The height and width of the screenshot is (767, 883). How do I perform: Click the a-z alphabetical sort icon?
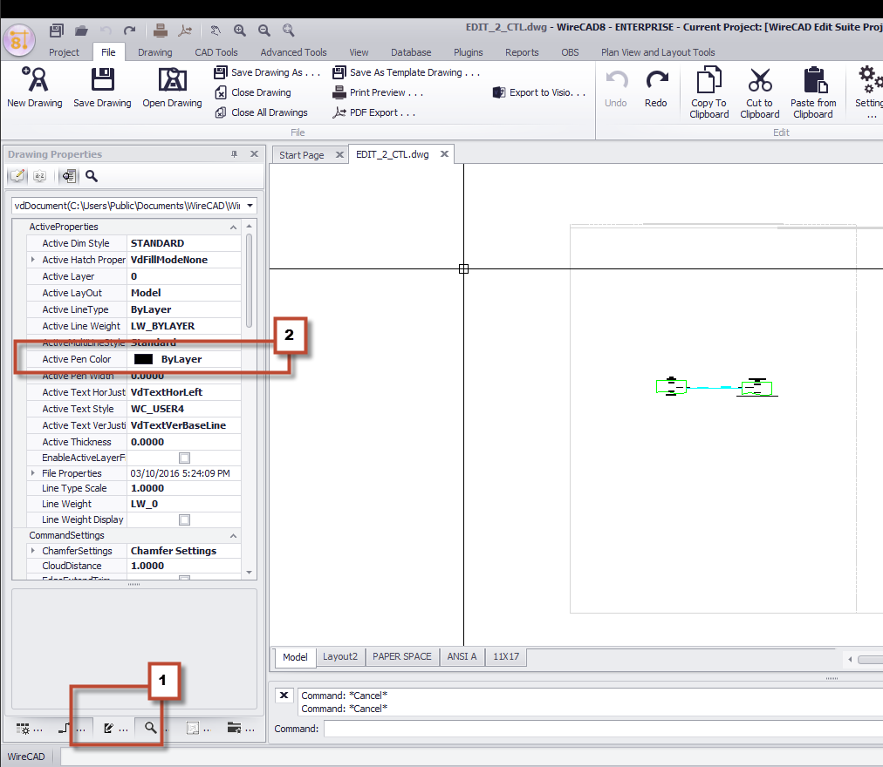coord(39,176)
